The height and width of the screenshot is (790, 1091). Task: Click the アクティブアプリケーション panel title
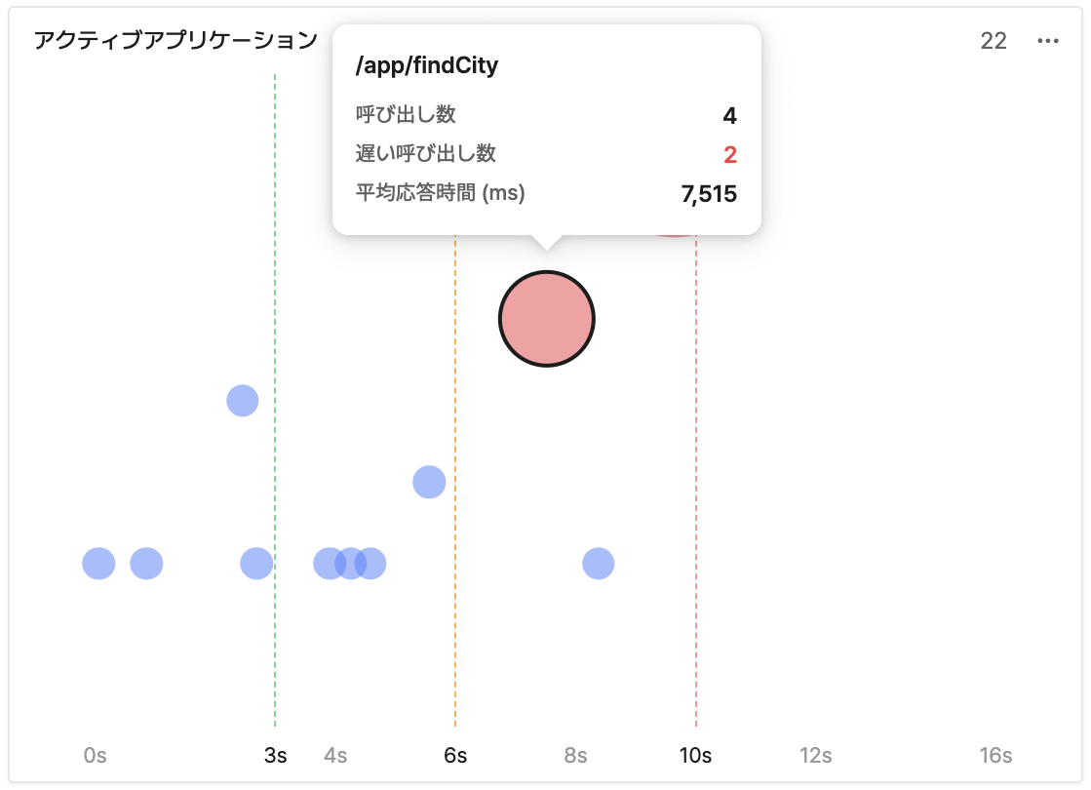coord(175,41)
